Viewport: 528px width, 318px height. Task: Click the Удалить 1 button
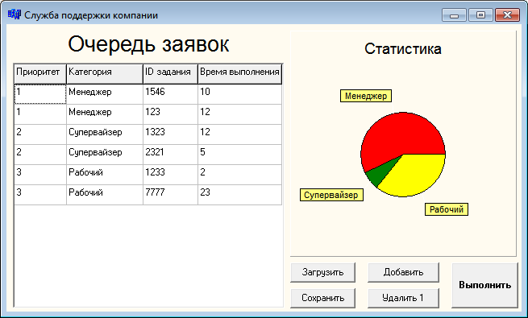pos(403,298)
